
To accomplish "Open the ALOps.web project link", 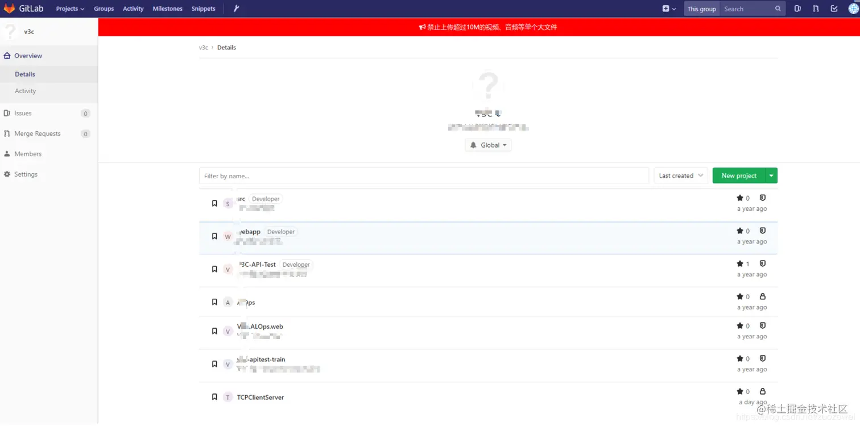I will coord(260,326).
